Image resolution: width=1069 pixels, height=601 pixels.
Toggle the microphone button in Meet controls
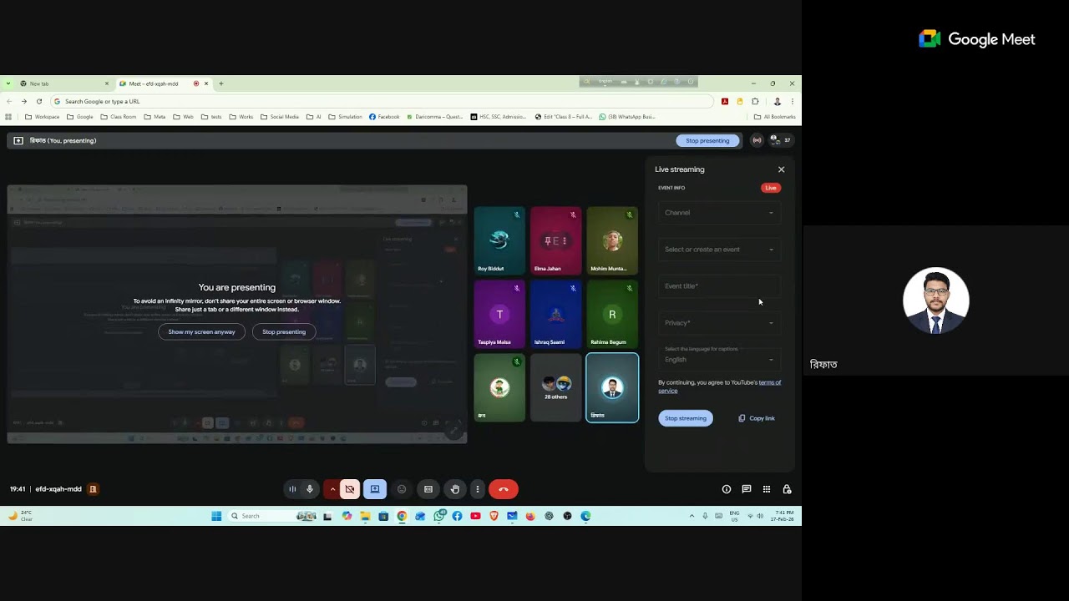(x=310, y=489)
